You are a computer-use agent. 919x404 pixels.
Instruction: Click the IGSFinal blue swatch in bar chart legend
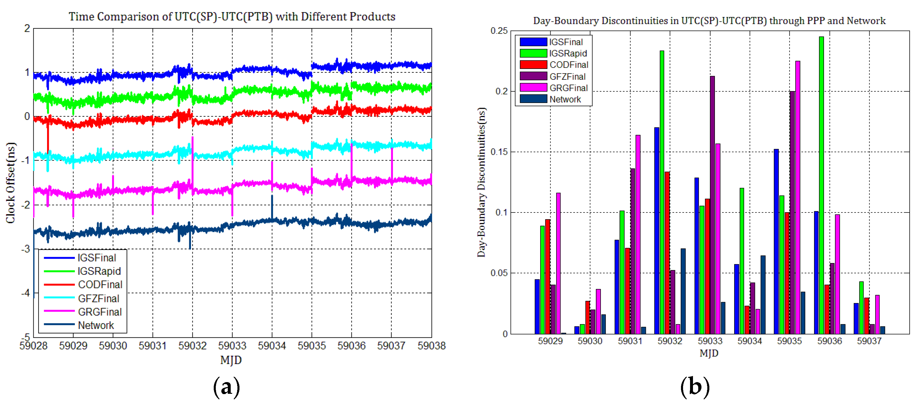[533, 42]
